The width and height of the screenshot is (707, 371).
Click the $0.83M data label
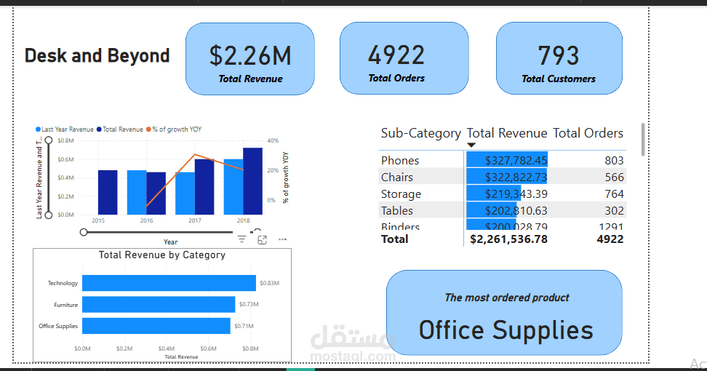click(x=270, y=283)
